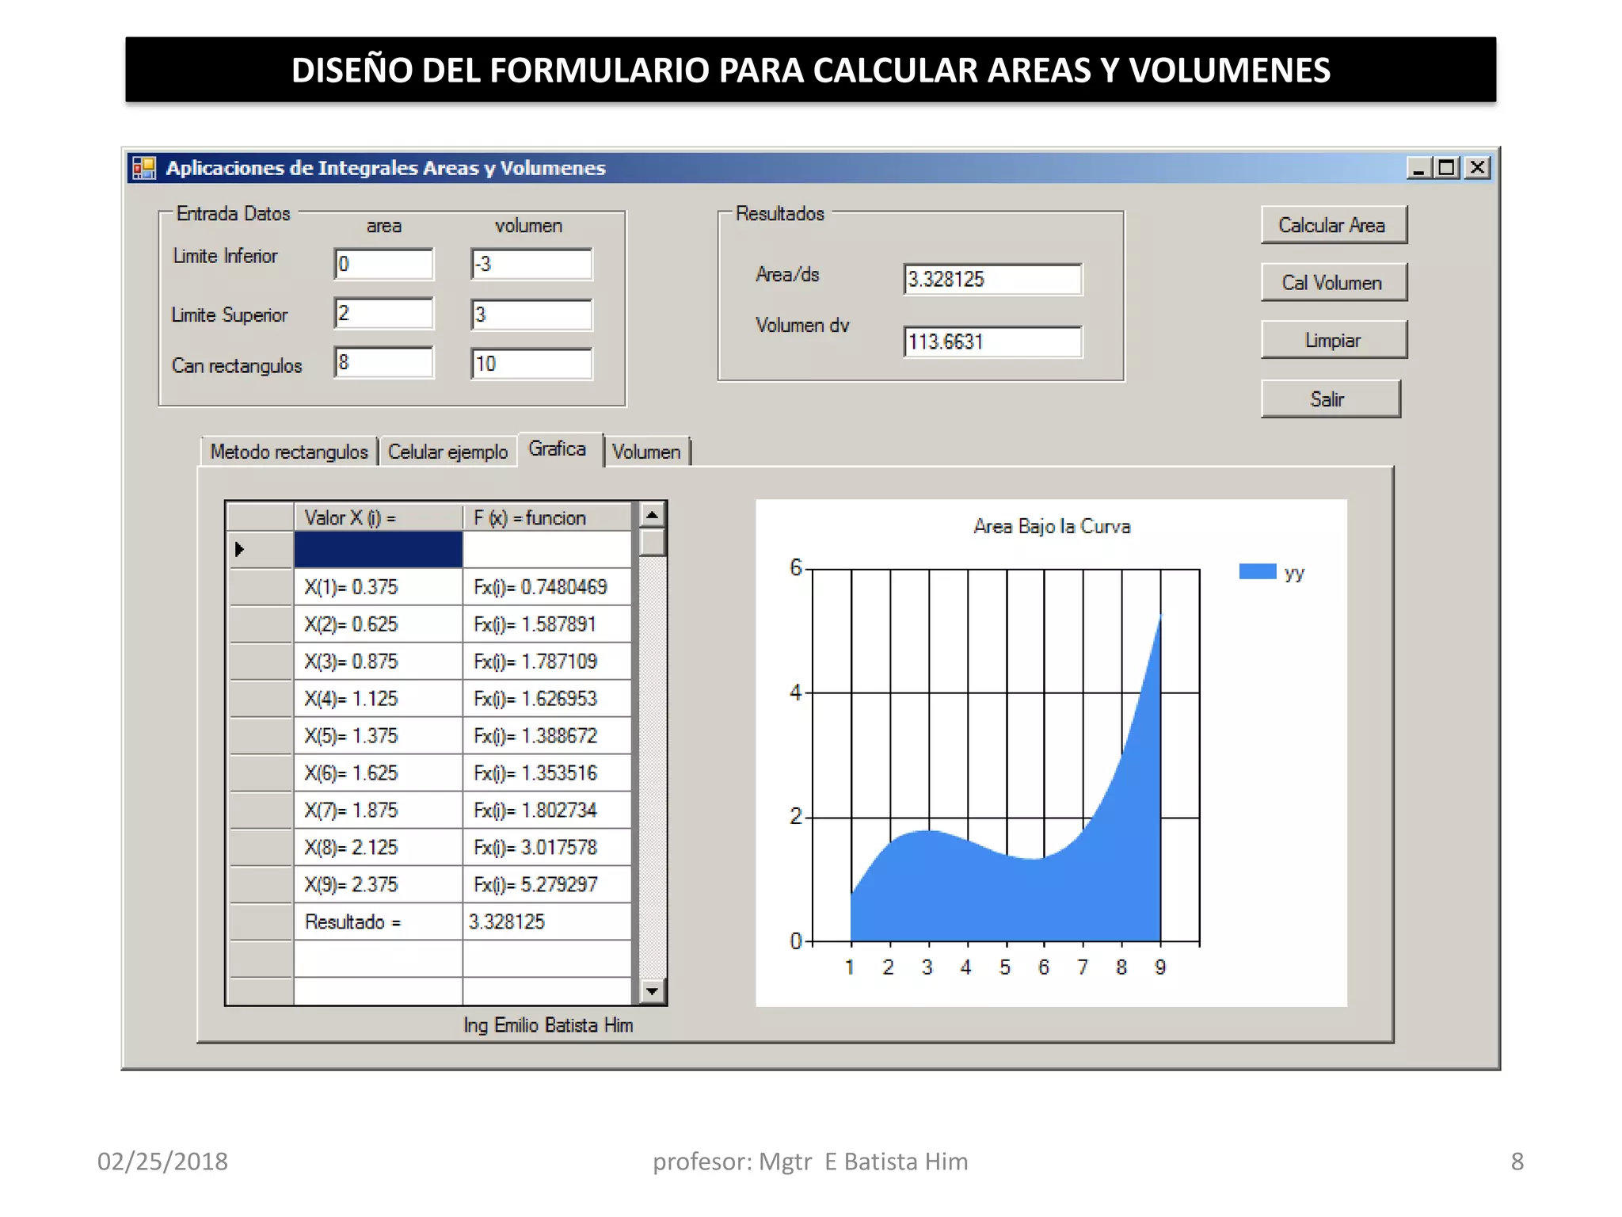Screen dimensions: 1622x1217
Task: Select cell Fx(i)= 0.7480469
Action: click(x=546, y=587)
